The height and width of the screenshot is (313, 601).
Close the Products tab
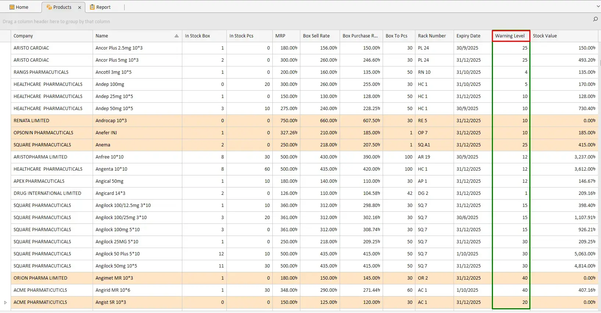79,7
